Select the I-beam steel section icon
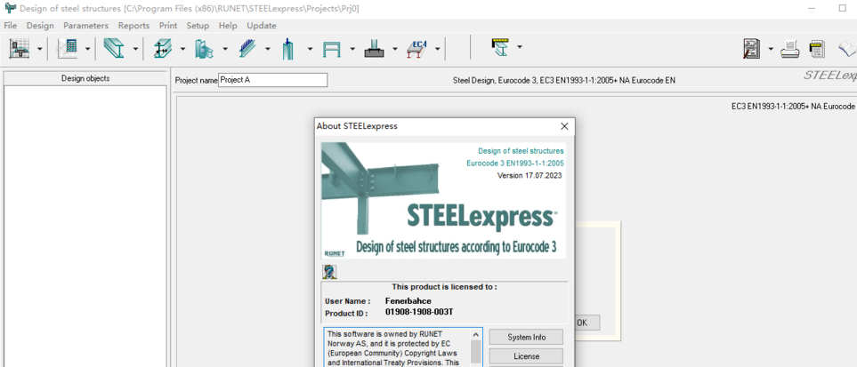 point(114,49)
